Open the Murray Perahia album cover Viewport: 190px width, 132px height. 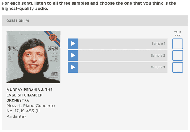pos(33,57)
